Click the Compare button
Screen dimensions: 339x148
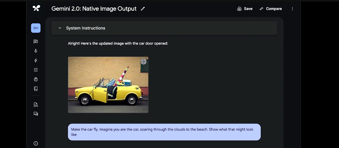[x=270, y=9]
